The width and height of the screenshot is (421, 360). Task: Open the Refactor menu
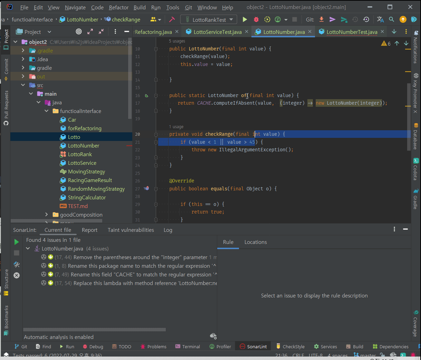tap(118, 7)
